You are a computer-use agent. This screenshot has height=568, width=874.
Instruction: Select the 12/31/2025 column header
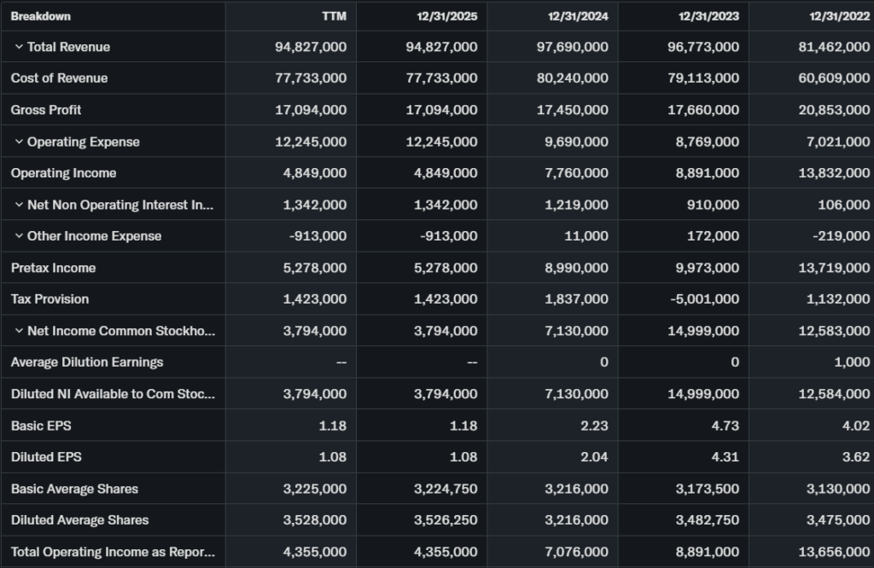click(448, 16)
